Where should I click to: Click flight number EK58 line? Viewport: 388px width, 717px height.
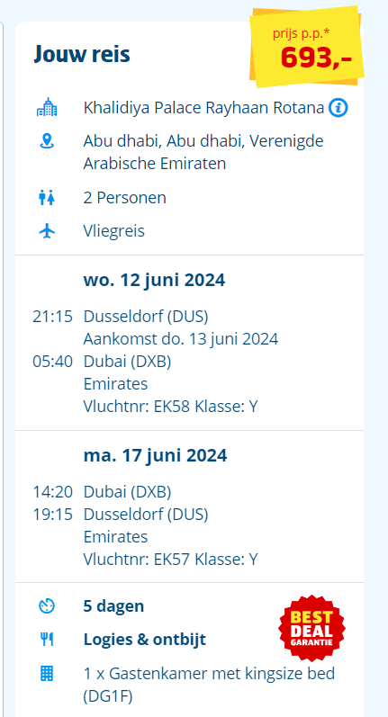171,407
